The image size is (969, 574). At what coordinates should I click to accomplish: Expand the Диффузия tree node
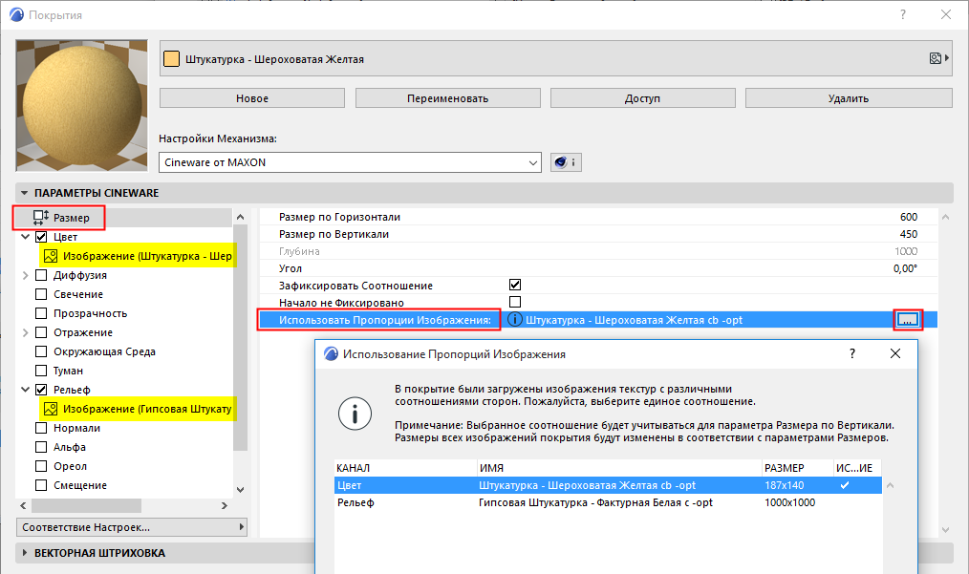pyautogui.click(x=26, y=275)
